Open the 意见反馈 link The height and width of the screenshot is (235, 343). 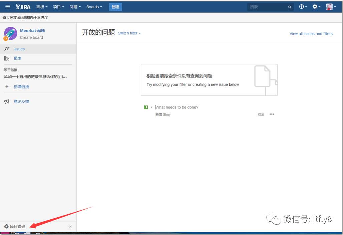(x=21, y=101)
